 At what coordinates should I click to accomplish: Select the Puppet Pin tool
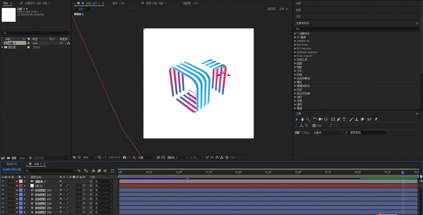[376, 119]
